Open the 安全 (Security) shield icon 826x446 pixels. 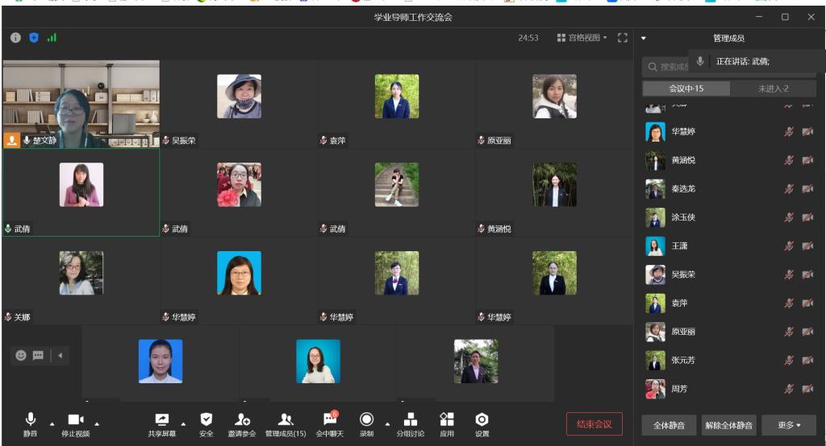tap(206, 420)
